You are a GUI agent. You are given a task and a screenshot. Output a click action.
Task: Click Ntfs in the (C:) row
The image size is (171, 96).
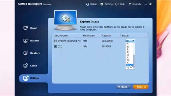(85, 46)
